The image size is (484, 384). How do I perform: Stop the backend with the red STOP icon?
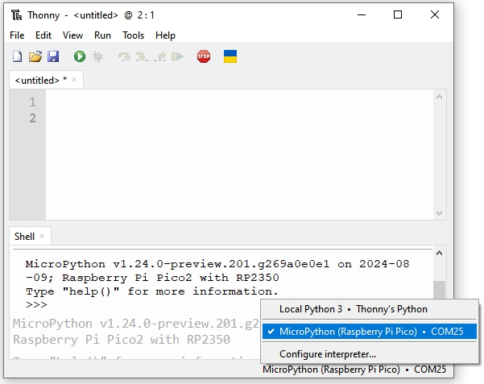(204, 56)
